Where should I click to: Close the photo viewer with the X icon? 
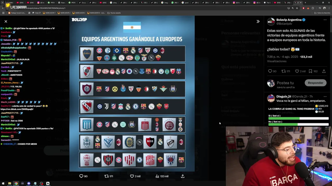pos(6,21)
